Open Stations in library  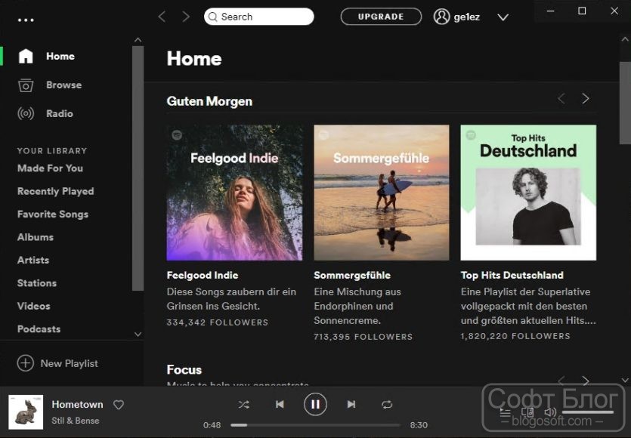click(37, 282)
